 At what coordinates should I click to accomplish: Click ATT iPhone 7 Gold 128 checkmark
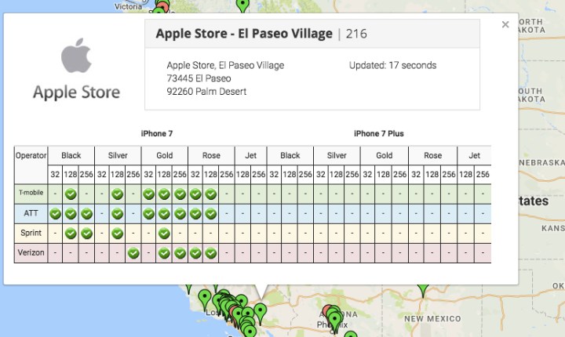coord(164,214)
